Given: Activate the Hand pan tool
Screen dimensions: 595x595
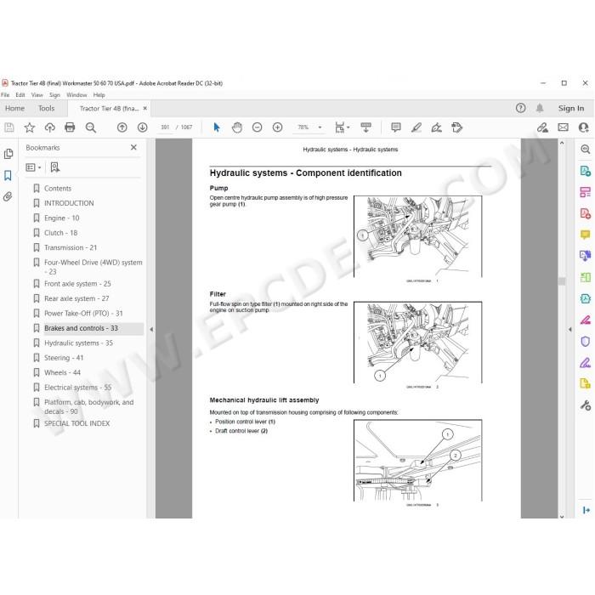Looking at the screenshot, I should click(x=237, y=127).
